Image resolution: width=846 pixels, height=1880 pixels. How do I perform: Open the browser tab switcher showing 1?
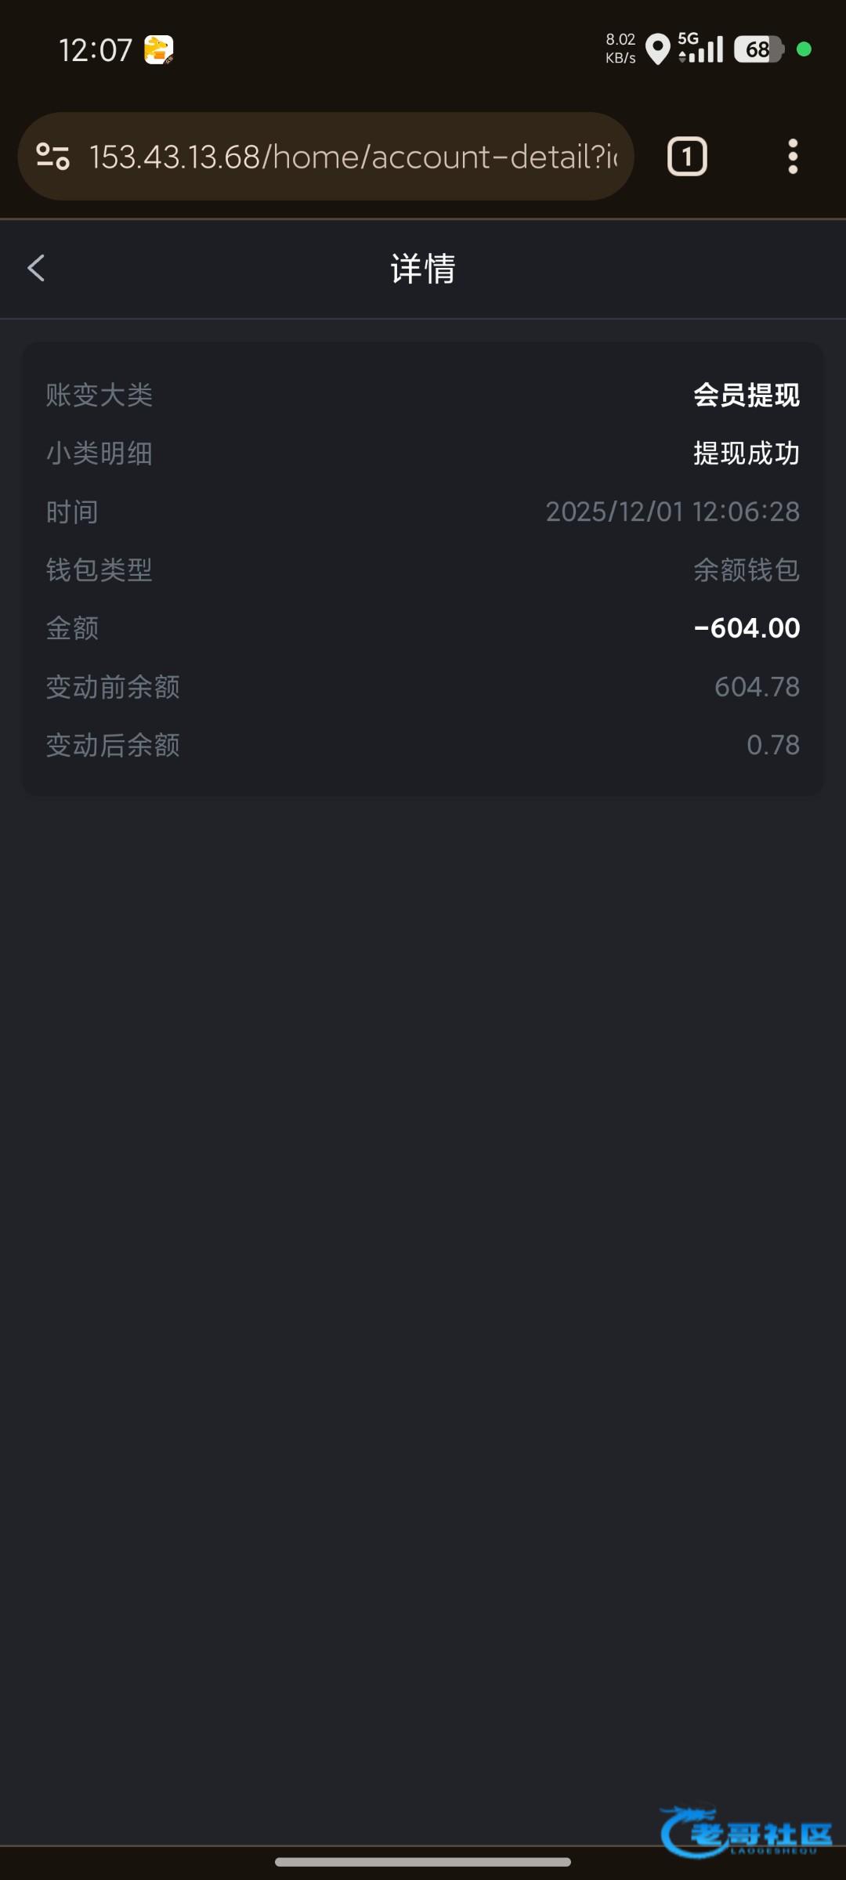pyautogui.click(x=687, y=157)
